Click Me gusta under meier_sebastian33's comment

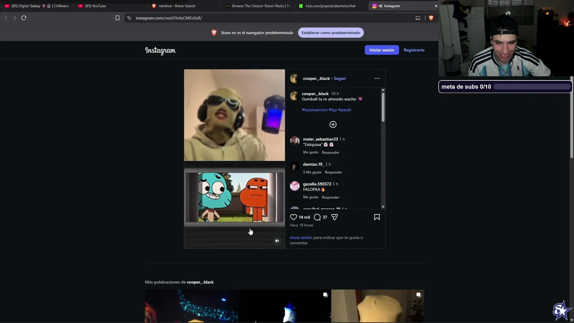tap(311, 153)
